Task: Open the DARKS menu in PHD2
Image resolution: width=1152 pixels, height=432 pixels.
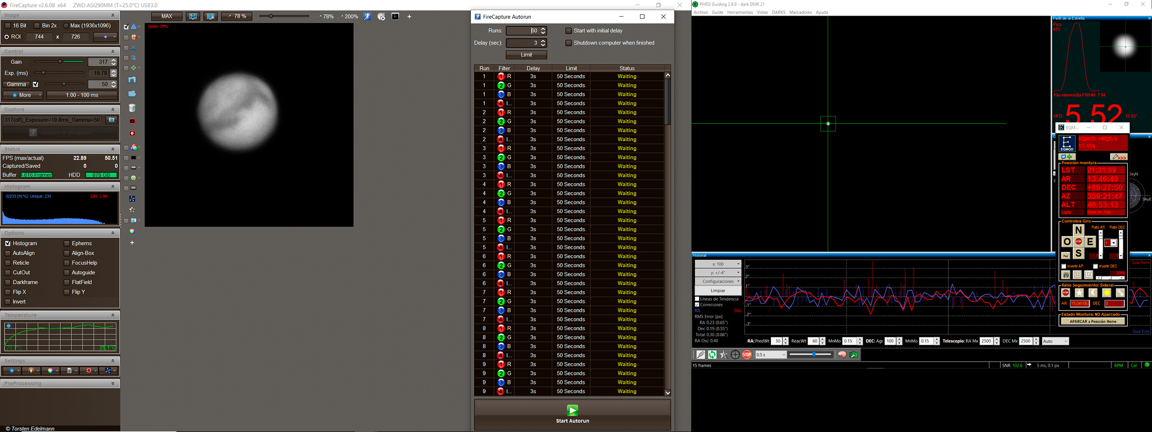Action: [778, 12]
